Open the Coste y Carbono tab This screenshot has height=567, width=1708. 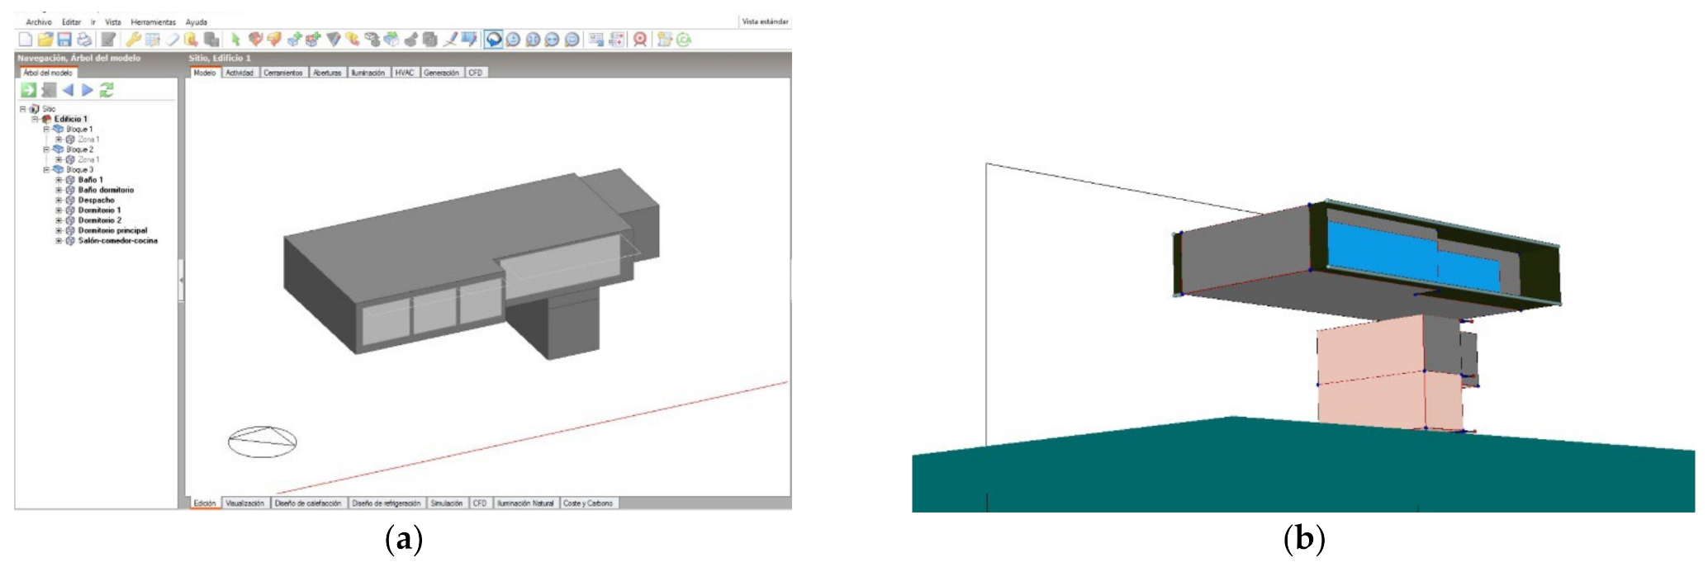tap(588, 503)
